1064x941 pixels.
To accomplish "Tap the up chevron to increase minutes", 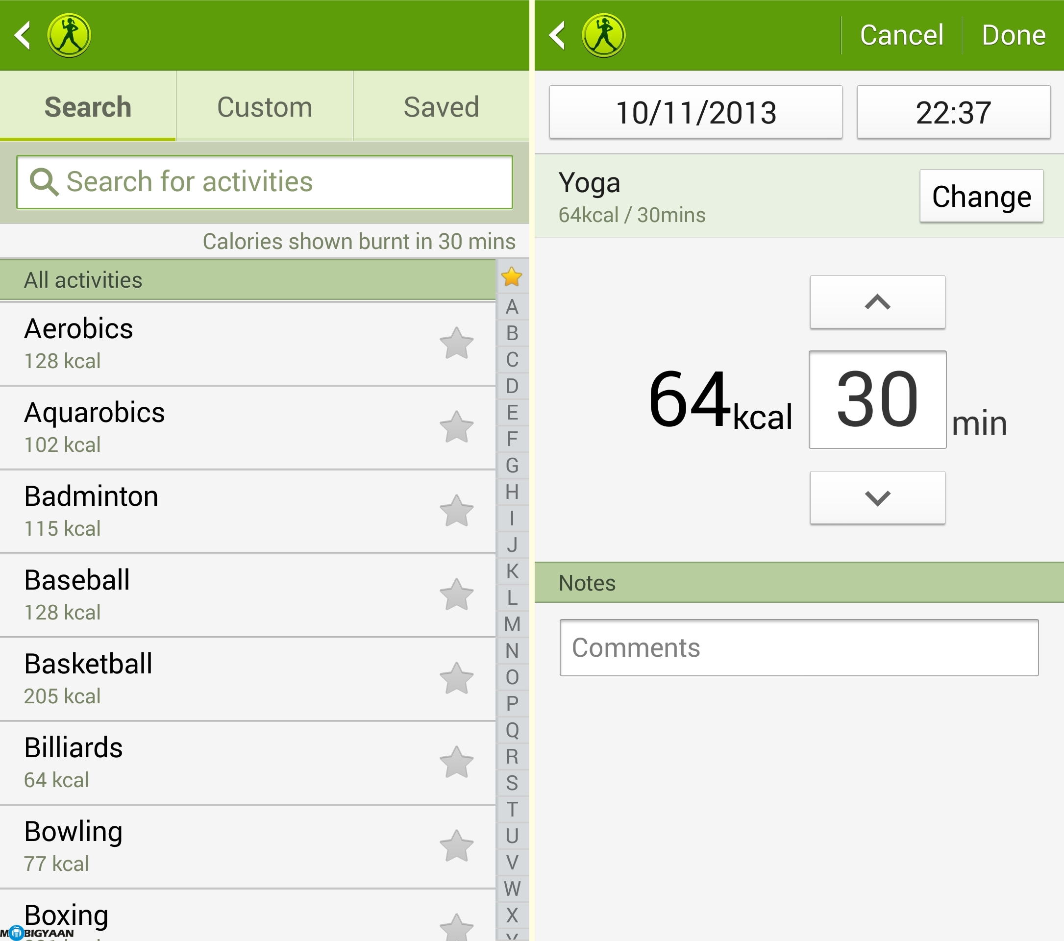I will [x=876, y=304].
